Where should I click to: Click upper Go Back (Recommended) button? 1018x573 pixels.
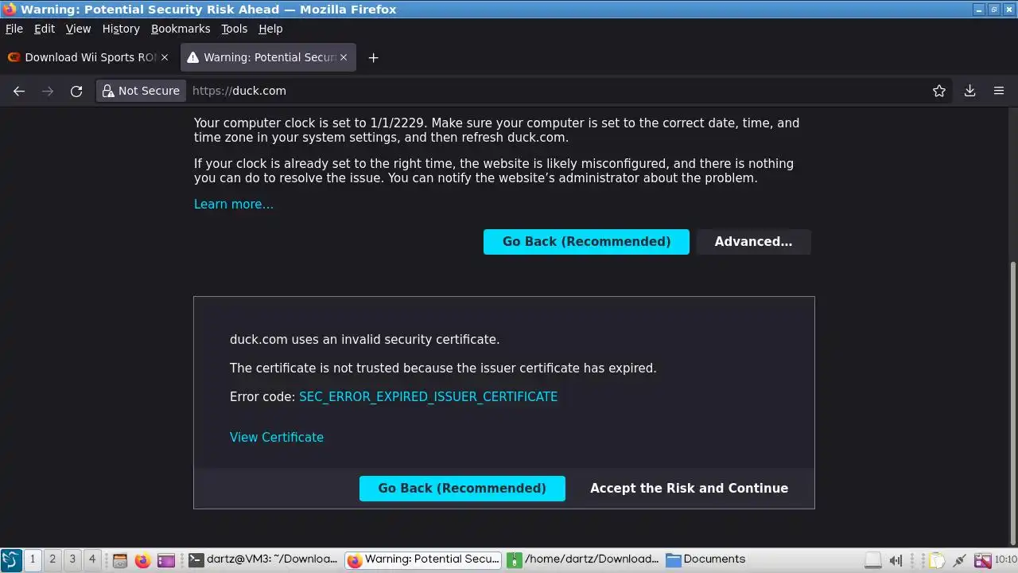(586, 242)
